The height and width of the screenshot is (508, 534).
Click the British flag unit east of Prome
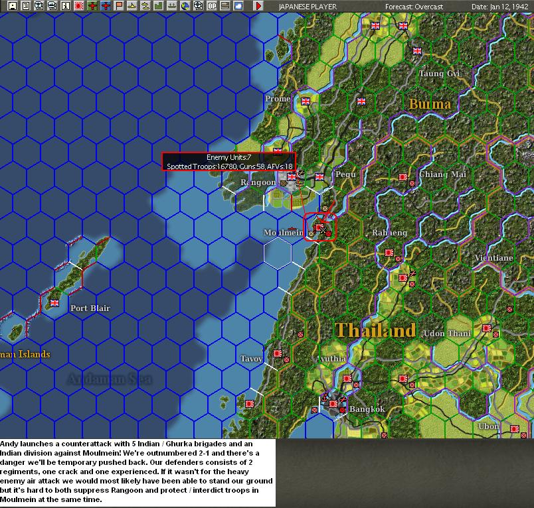click(361, 101)
